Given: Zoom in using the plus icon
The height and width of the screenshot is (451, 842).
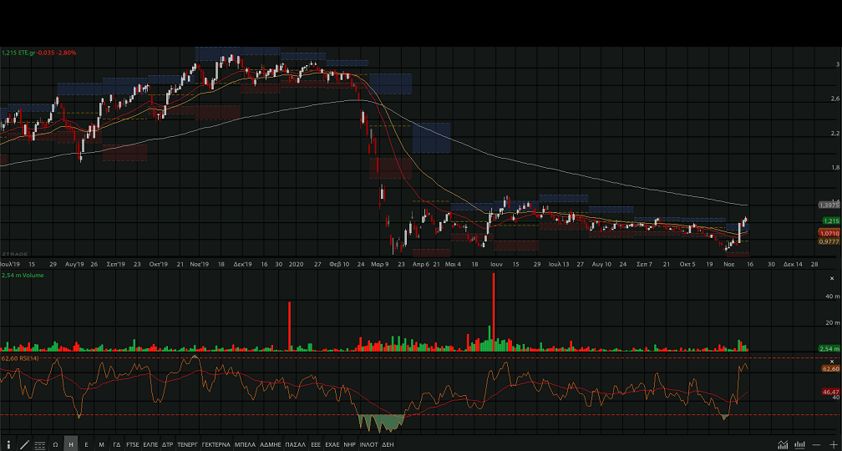Looking at the screenshot, I should point(833,444).
